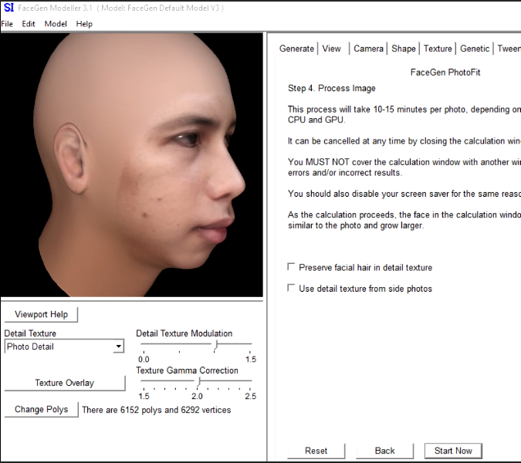Switch to the Camera tab

pos(368,49)
